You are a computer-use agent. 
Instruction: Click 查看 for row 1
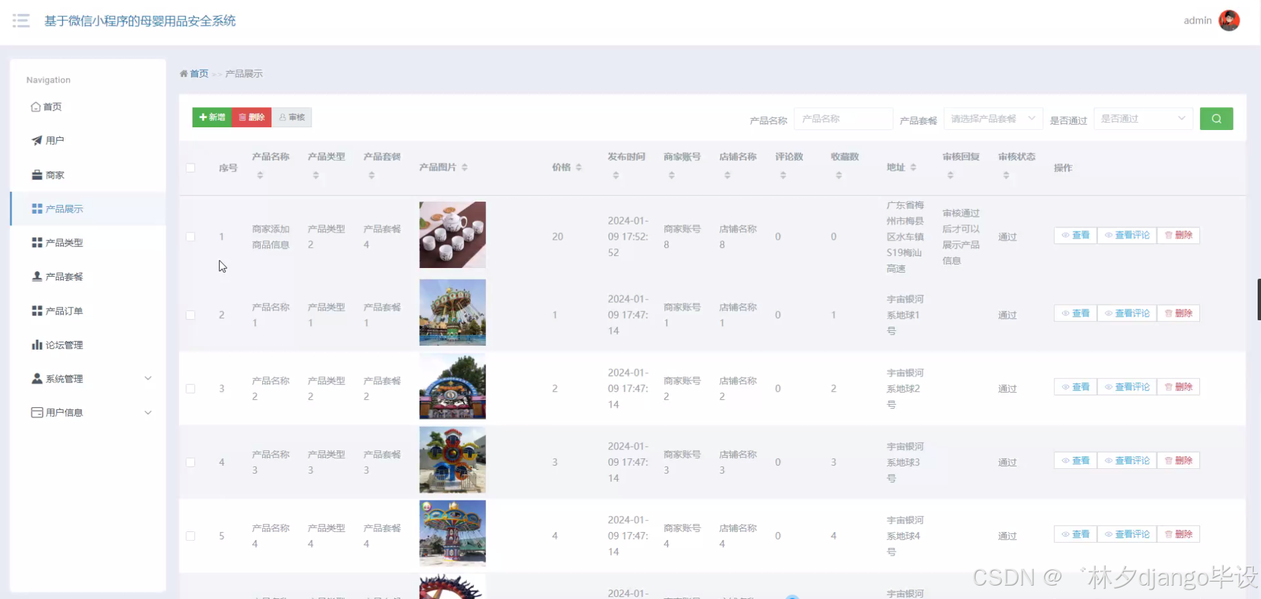[1075, 235]
